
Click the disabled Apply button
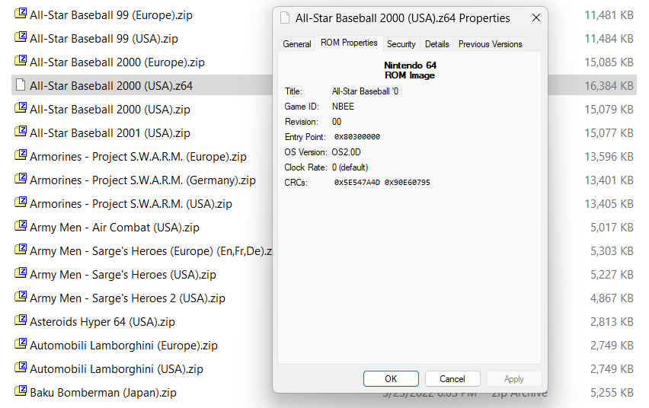pos(514,378)
